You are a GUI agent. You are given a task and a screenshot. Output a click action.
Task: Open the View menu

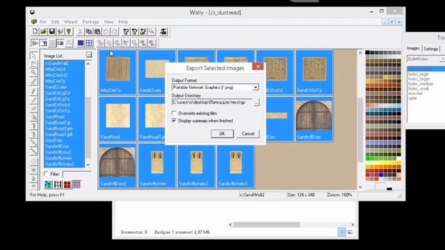[108, 22]
